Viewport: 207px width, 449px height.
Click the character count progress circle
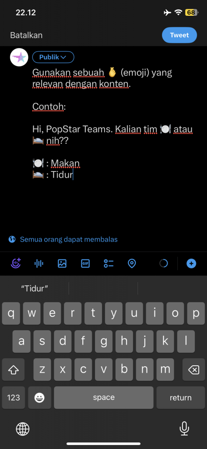pyautogui.click(x=164, y=263)
